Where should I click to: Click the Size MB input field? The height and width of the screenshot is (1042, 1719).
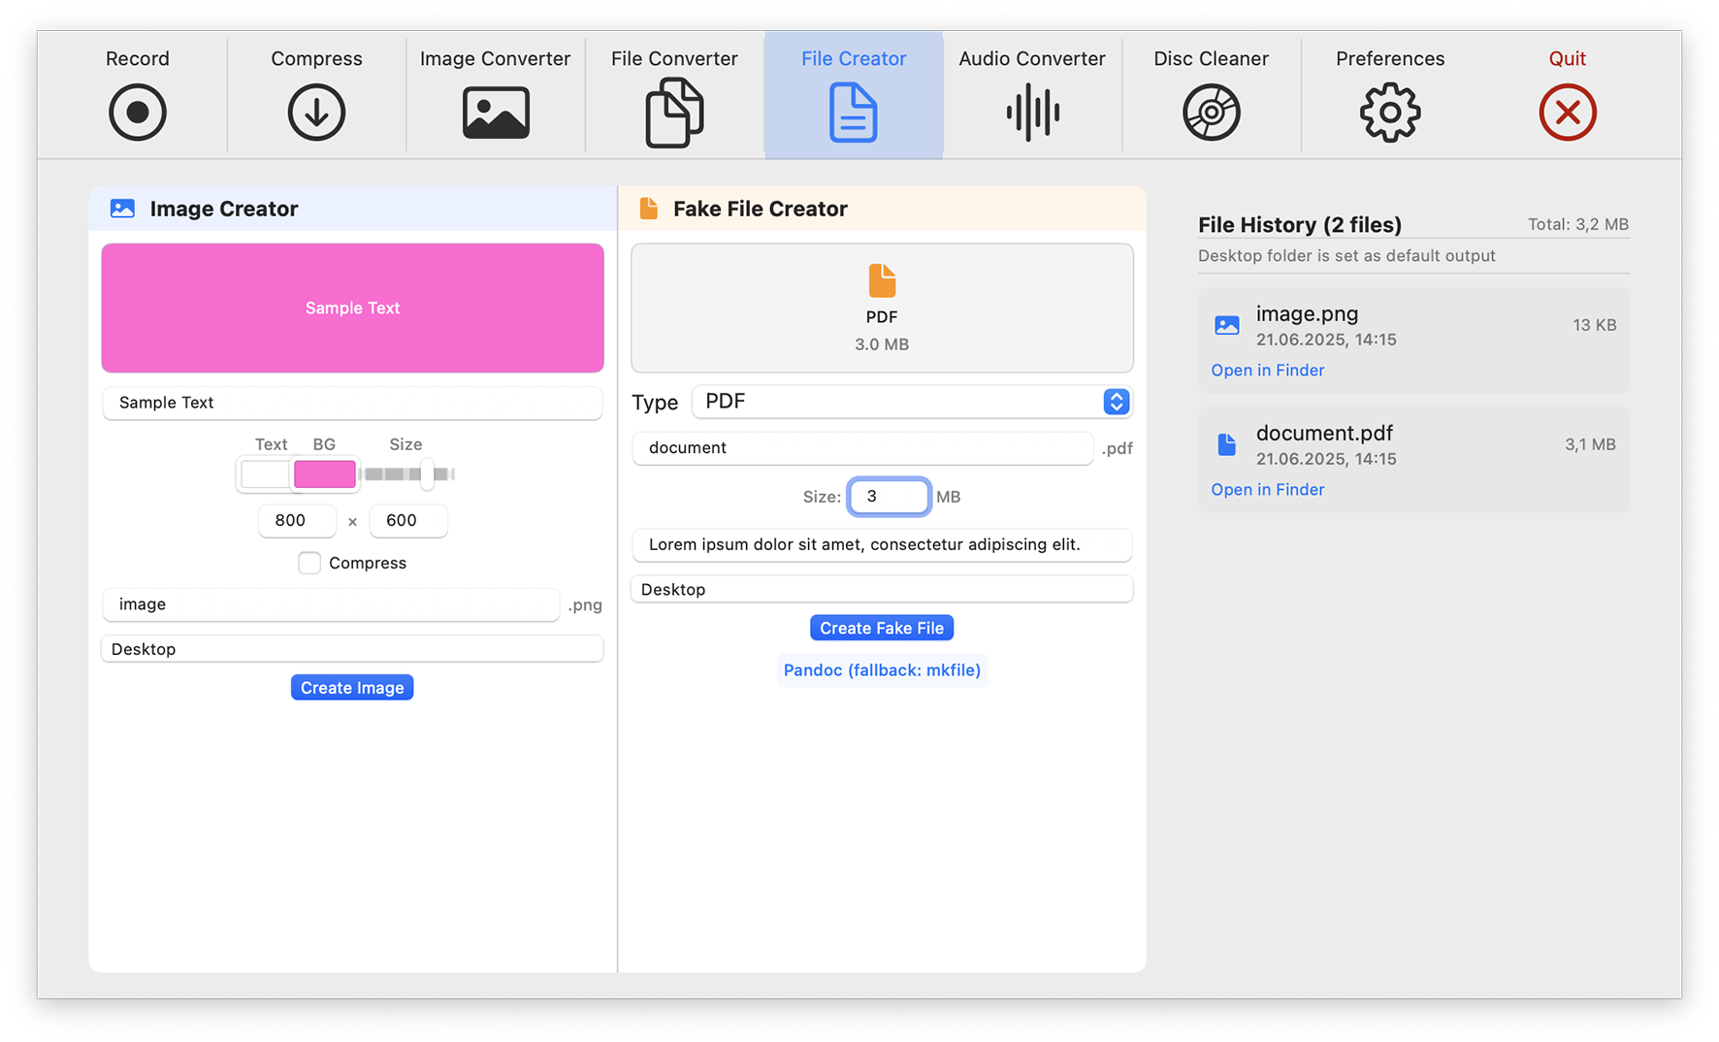[x=889, y=497]
